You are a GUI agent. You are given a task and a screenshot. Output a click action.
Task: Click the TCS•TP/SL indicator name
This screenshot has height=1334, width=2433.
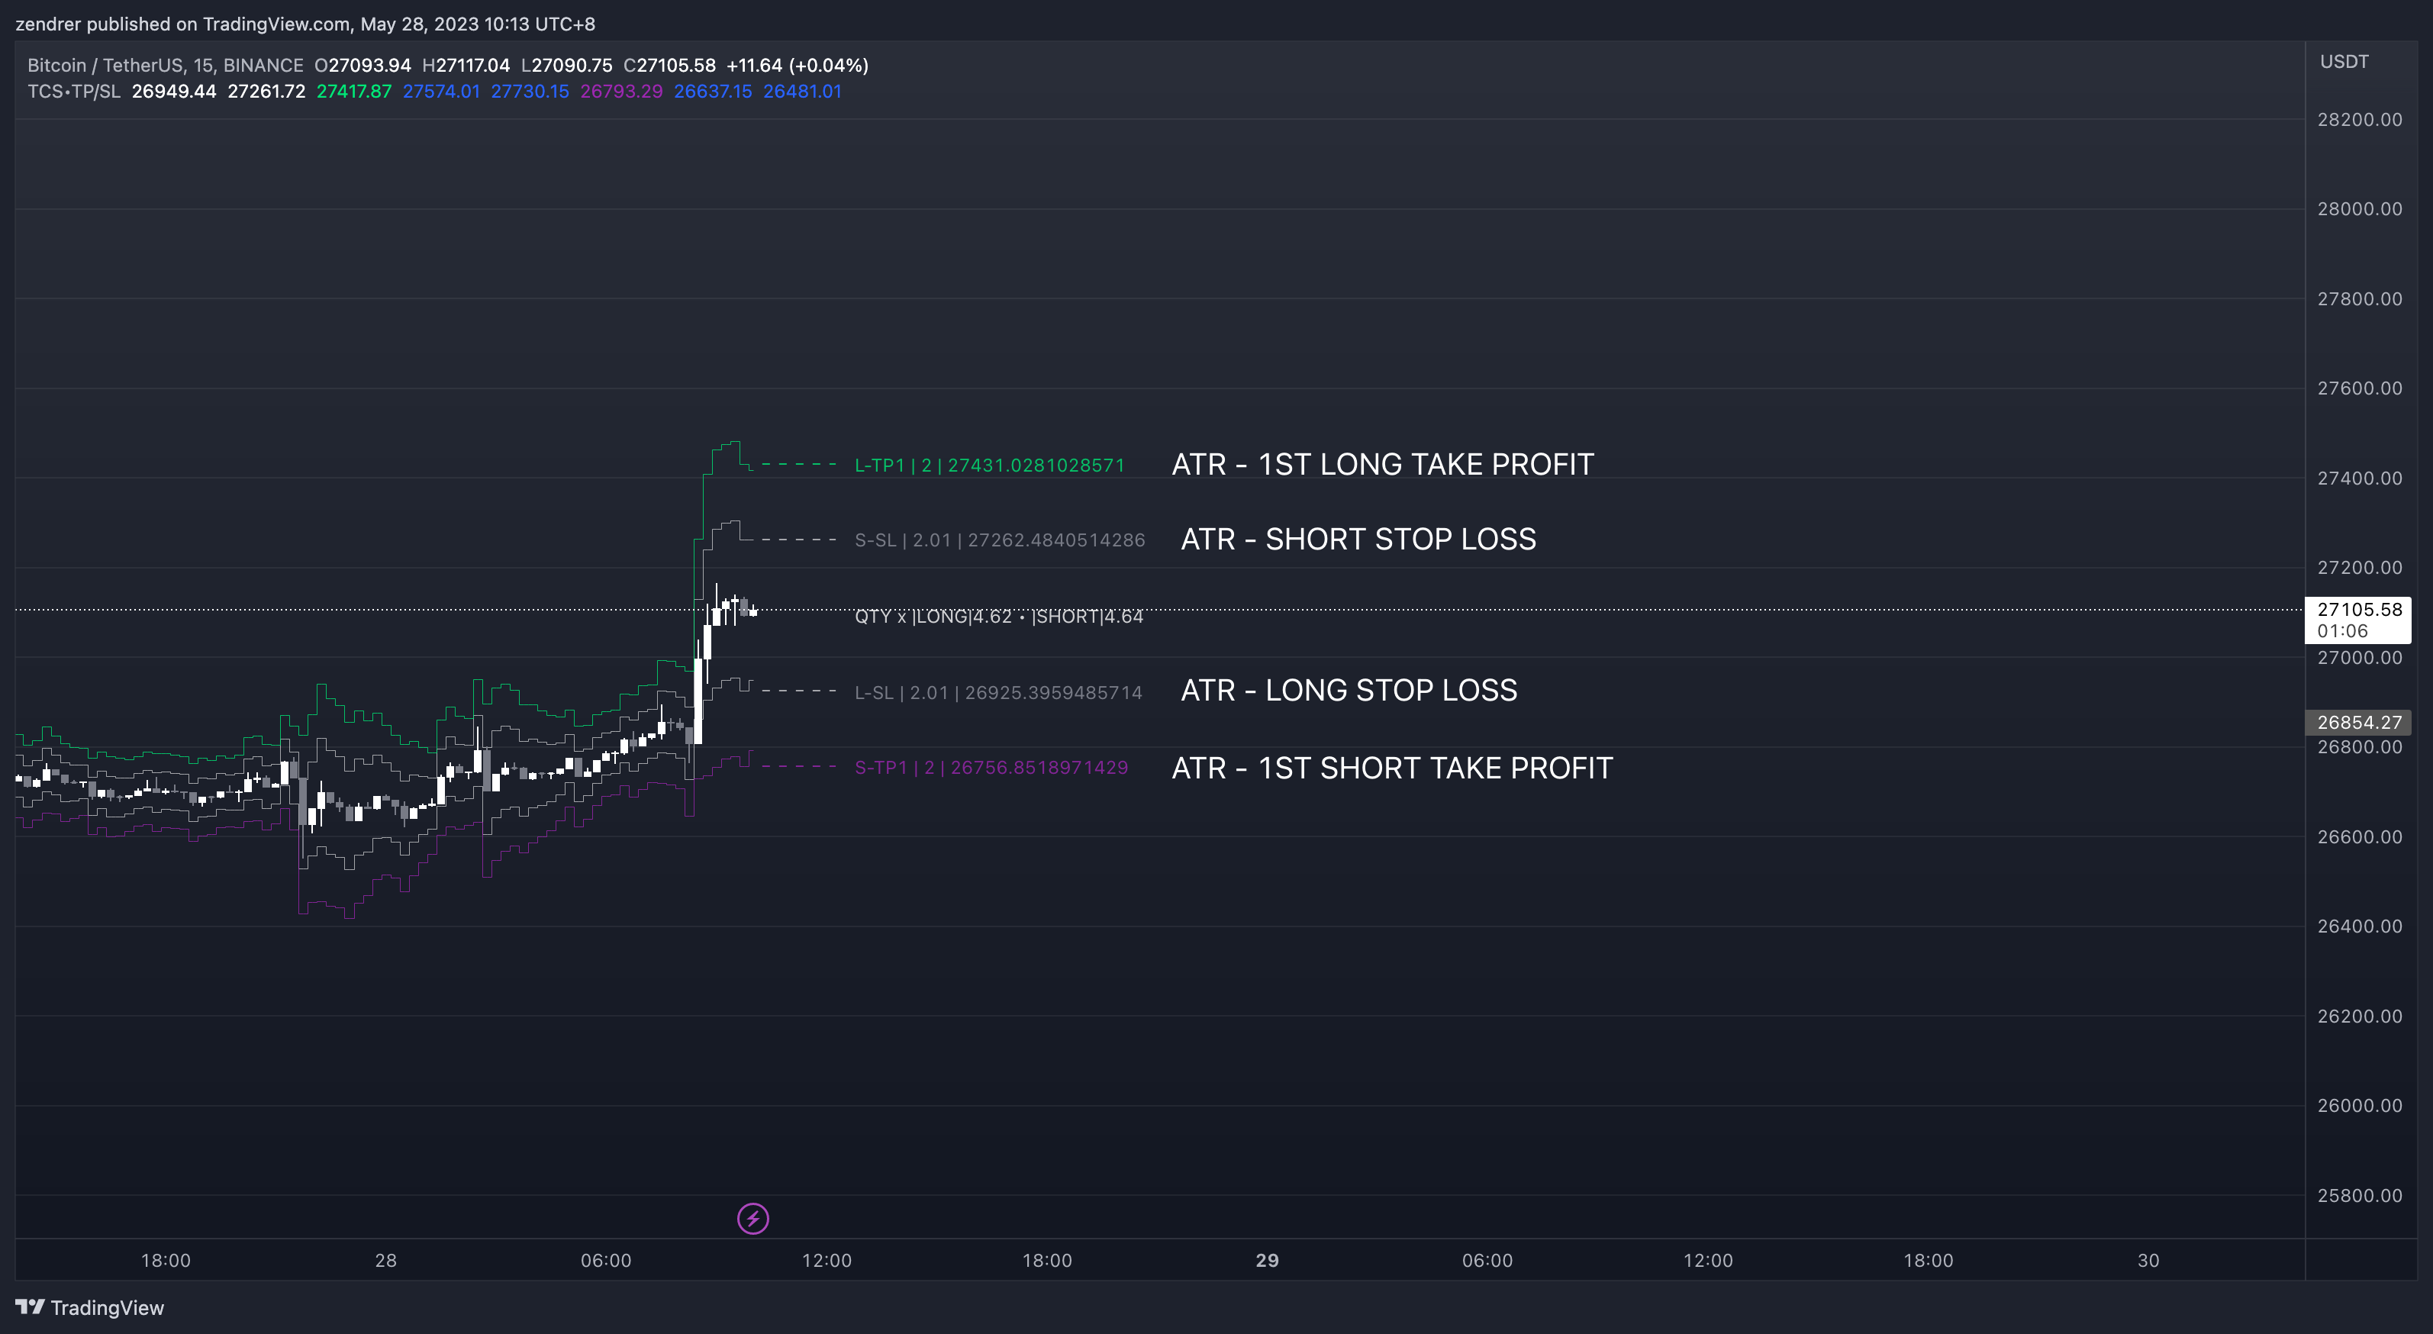(x=74, y=92)
